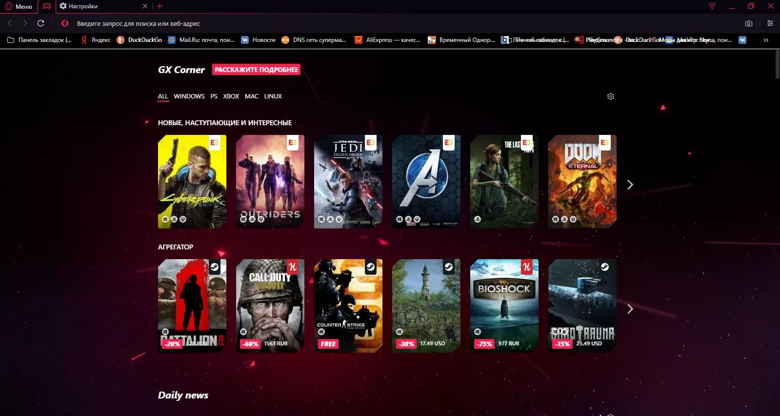Reload the page
780x416 pixels.
pyautogui.click(x=41, y=23)
